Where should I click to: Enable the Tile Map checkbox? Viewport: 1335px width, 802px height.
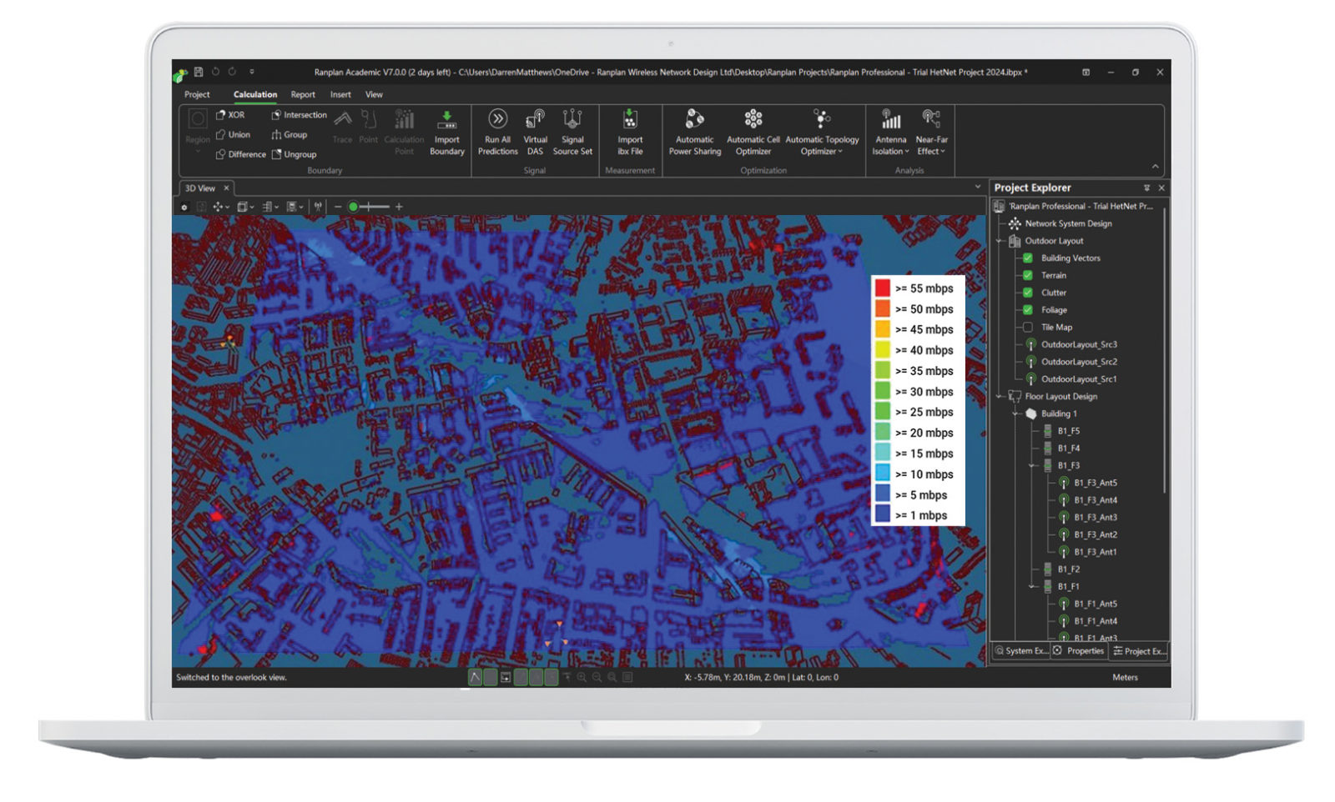tap(1028, 328)
